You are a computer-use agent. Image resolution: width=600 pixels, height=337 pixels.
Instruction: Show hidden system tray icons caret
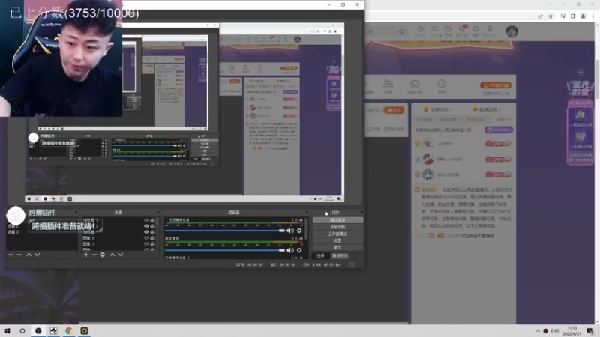pyautogui.click(x=538, y=330)
